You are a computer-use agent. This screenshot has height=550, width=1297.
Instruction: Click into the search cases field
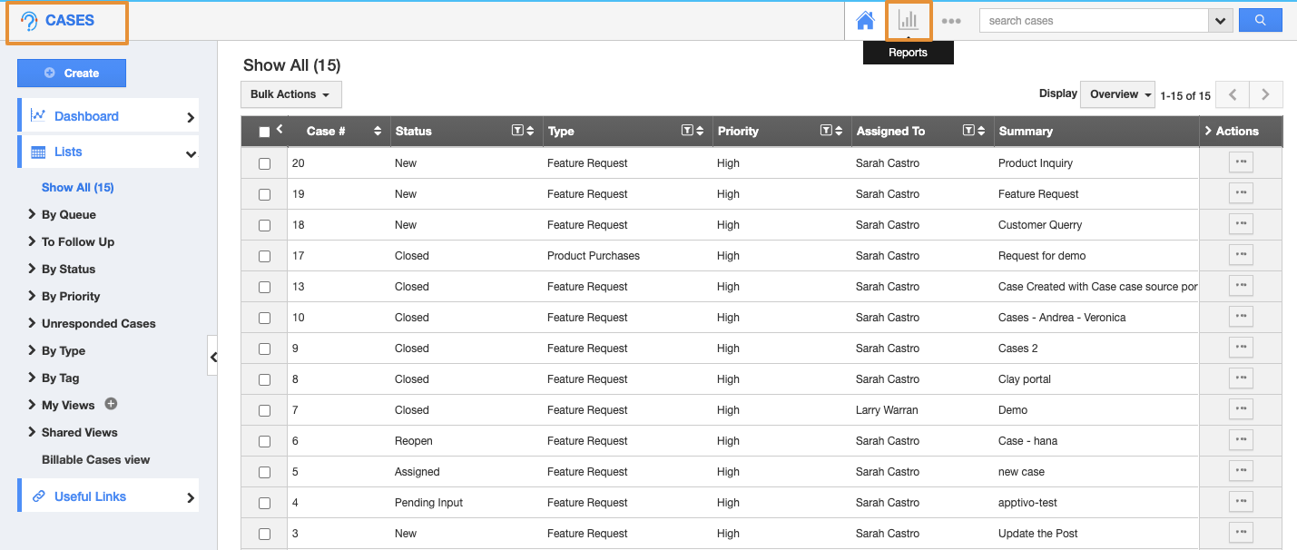click(1094, 20)
